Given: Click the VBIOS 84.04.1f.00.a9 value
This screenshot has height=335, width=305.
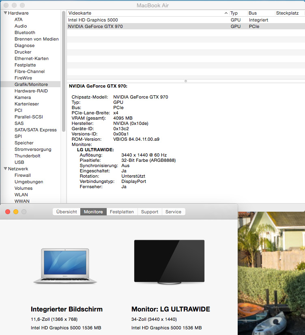Looking at the screenshot, I should point(136,139).
